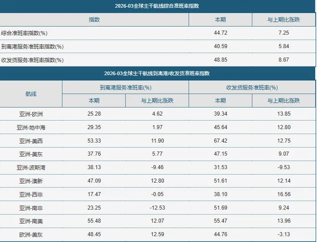Select the 亚洲-欧洲 route row
Screen dimensions: 317x242
pyautogui.click(x=158, y=114)
